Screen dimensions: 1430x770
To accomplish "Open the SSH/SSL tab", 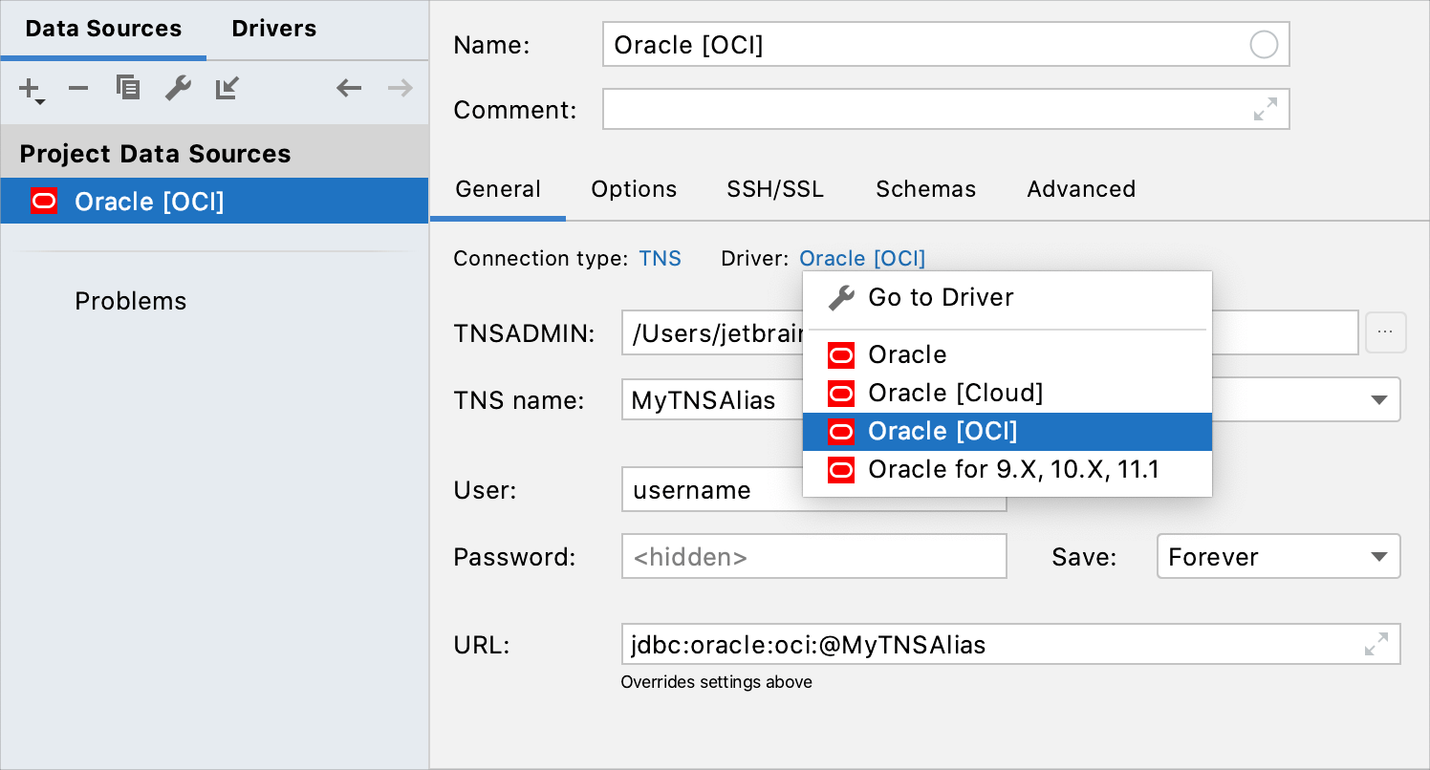I will click(774, 189).
